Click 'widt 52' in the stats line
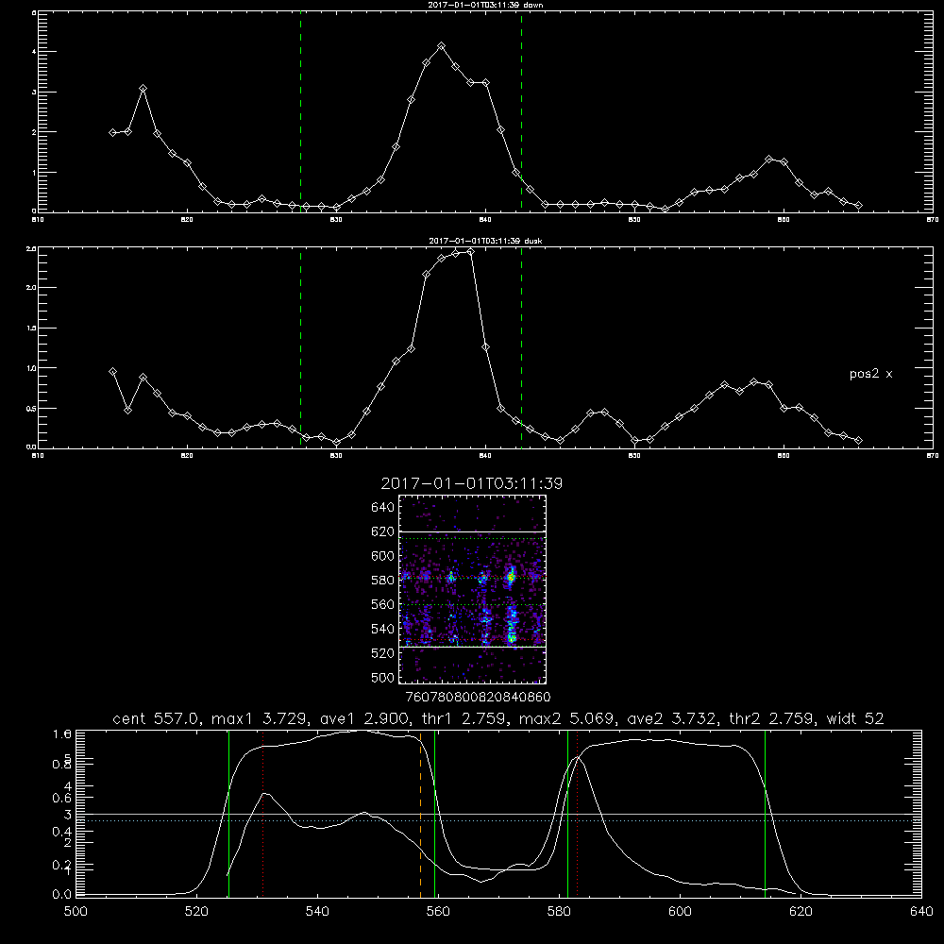This screenshot has height=944, width=944. point(855,718)
